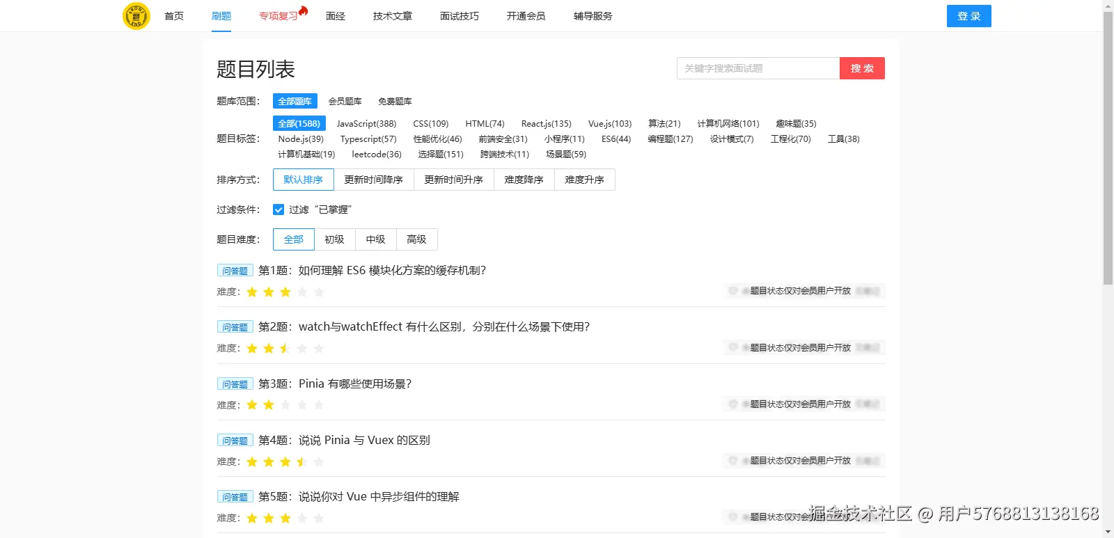Click the site logo icon
This screenshot has height=538, width=1114.
tap(136, 16)
